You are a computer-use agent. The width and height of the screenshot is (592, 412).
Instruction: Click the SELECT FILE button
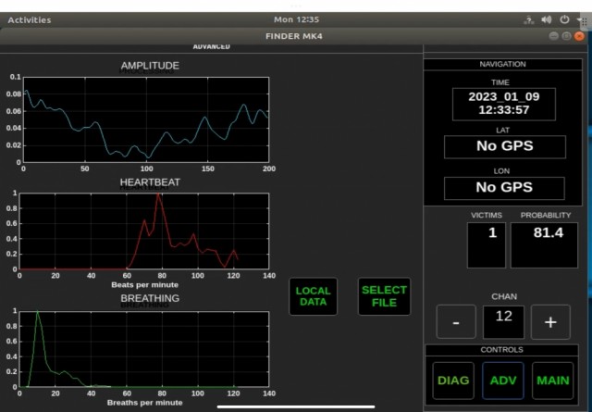pos(384,296)
